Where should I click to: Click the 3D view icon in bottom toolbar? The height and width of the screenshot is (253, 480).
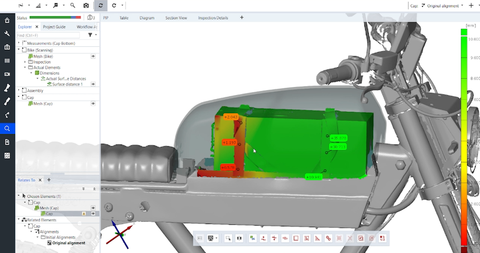[211, 238]
